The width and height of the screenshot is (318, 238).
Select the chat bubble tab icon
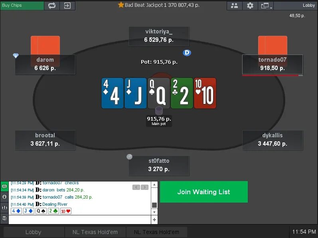tap(4, 186)
